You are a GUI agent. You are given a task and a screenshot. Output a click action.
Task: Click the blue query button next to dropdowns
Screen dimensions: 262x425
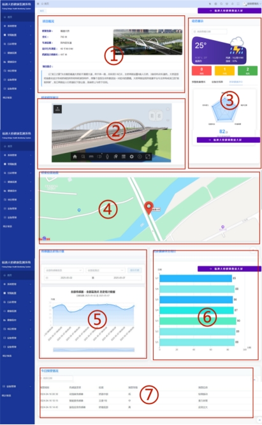click(x=135, y=270)
